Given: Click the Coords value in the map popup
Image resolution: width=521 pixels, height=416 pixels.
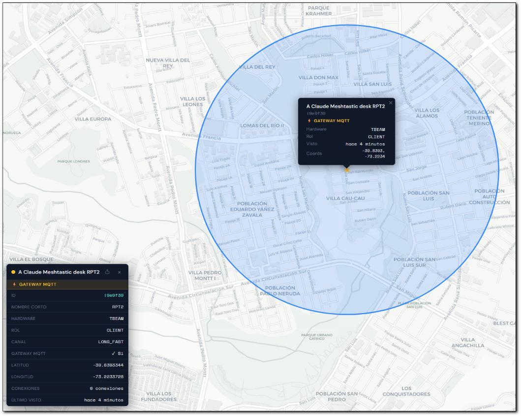Looking at the screenshot, I should coord(374,153).
